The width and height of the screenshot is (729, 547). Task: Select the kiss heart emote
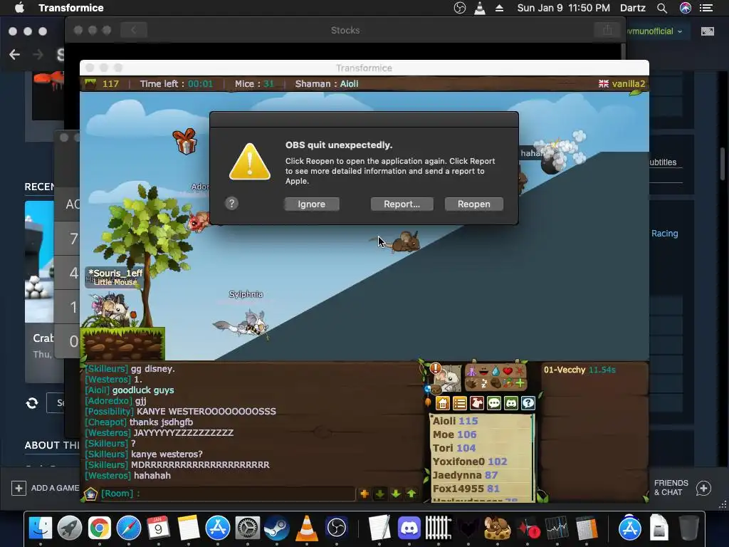[x=508, y=371]
